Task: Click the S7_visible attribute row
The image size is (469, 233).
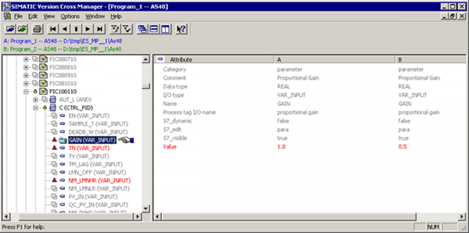Action: point(310,138)
